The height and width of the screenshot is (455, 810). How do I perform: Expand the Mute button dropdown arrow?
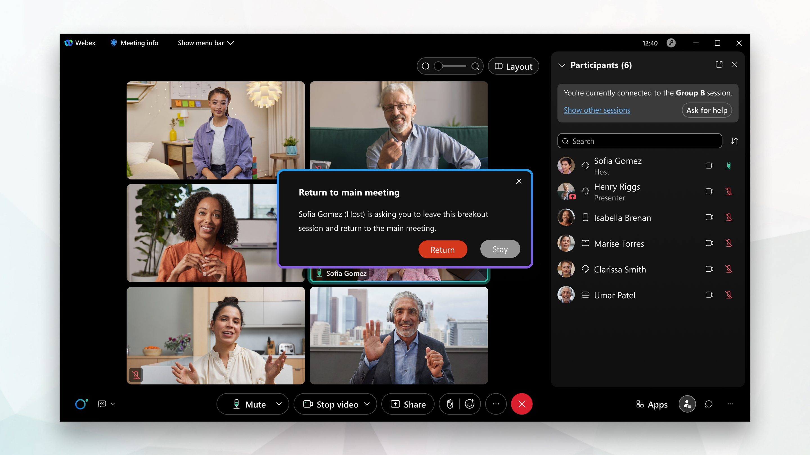pos(279,404)
